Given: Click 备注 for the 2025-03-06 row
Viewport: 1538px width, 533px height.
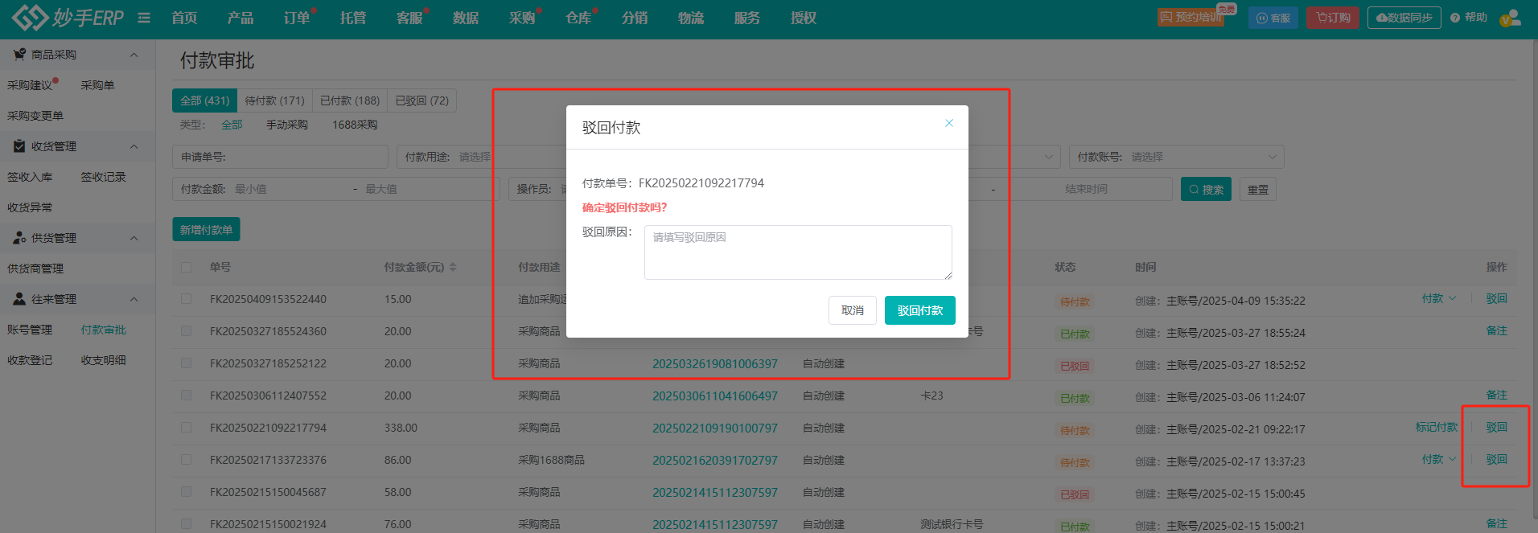Looking at the screenshot, I should pyautogui.click(x=1497, y=395).
